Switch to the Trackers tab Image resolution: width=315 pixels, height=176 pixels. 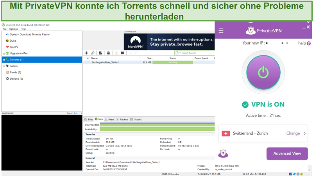(122, 119)
